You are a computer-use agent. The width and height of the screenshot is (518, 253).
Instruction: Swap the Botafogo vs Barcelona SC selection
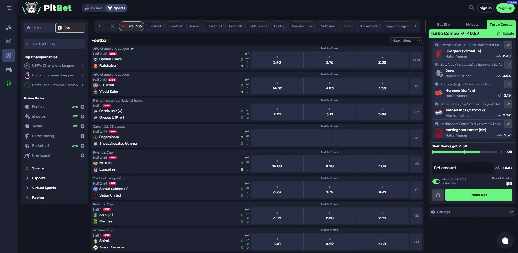point(508,65)
